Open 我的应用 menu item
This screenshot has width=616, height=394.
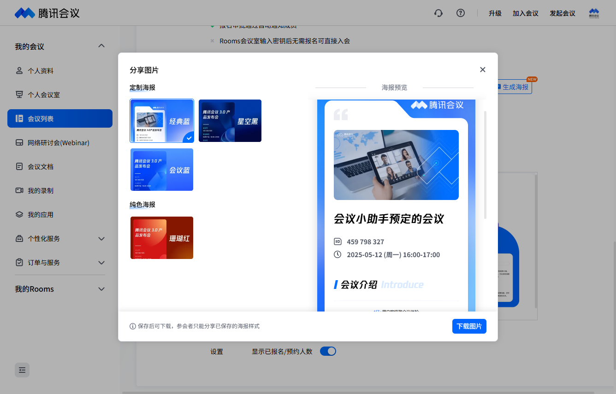tap(60, 214)
